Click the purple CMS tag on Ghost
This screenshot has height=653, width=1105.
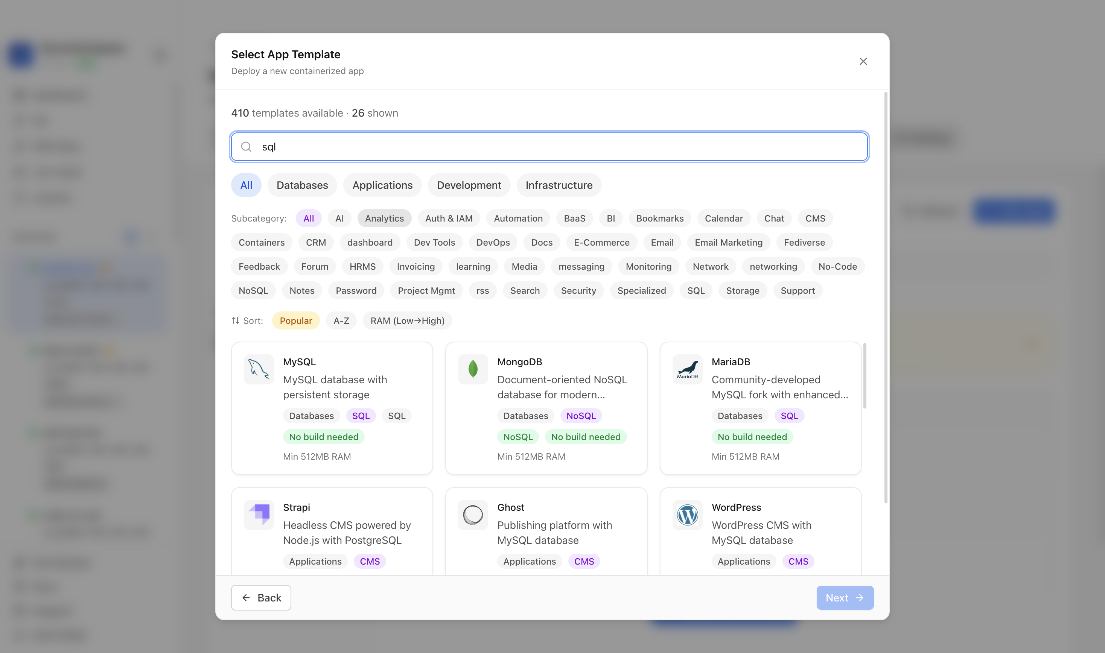click(x=584, y=562)
